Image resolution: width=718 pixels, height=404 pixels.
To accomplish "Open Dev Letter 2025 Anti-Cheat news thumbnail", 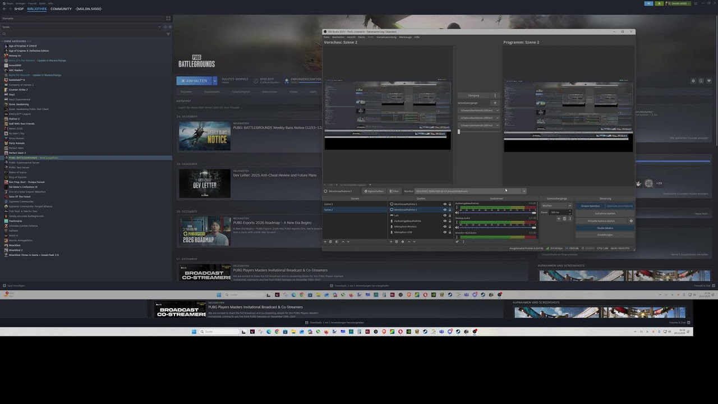I will [x=205, y=183].
